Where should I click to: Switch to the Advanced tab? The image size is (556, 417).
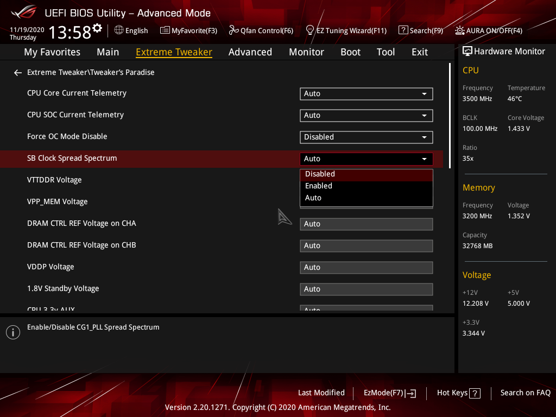[250, 52]
